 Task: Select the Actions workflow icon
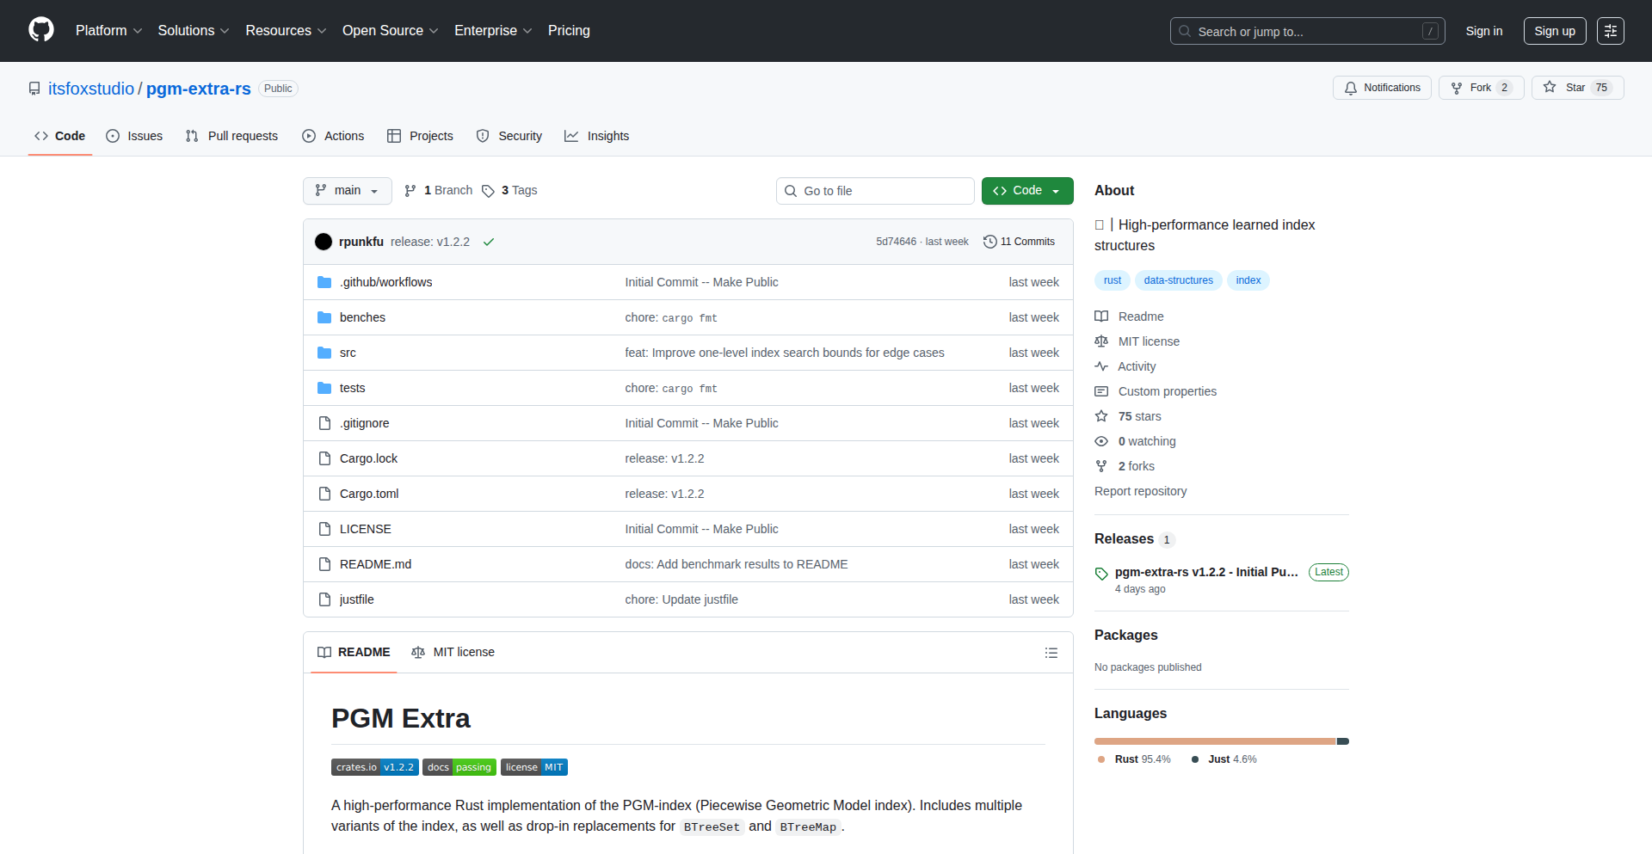(308, 136)
